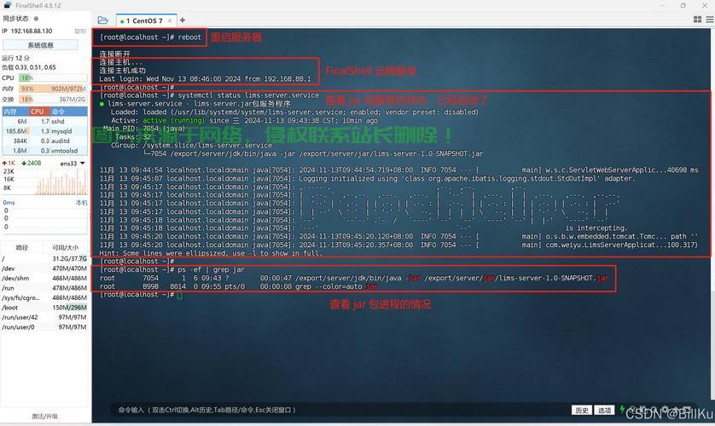Open the 历史 command history button

(582, 410)
